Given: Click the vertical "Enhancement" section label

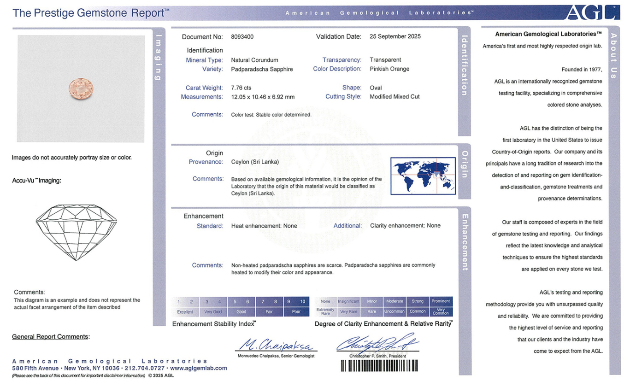Looking at the screenshot, I should 465,242.
